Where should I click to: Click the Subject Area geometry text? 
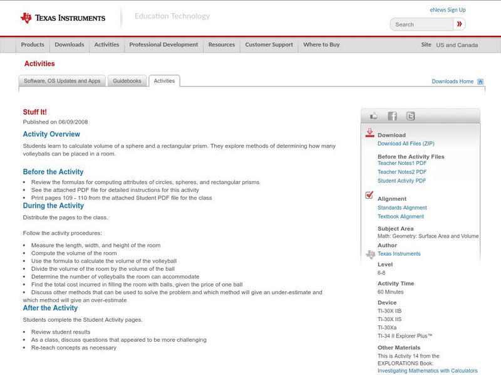click(428, 236)
